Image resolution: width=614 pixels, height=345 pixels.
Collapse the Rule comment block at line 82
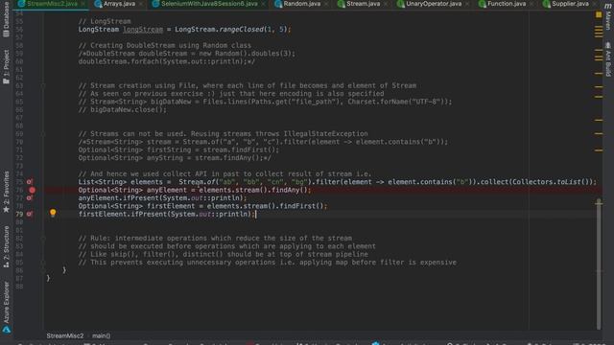tap(43, 239)
